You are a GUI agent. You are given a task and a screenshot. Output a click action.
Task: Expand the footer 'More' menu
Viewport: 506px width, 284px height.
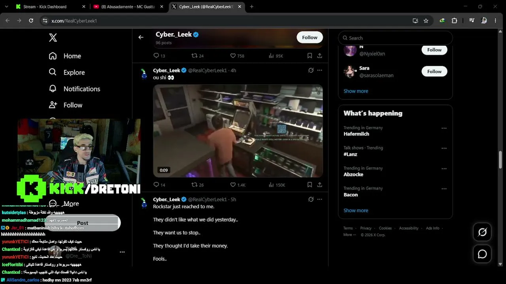tap(349, 235)
